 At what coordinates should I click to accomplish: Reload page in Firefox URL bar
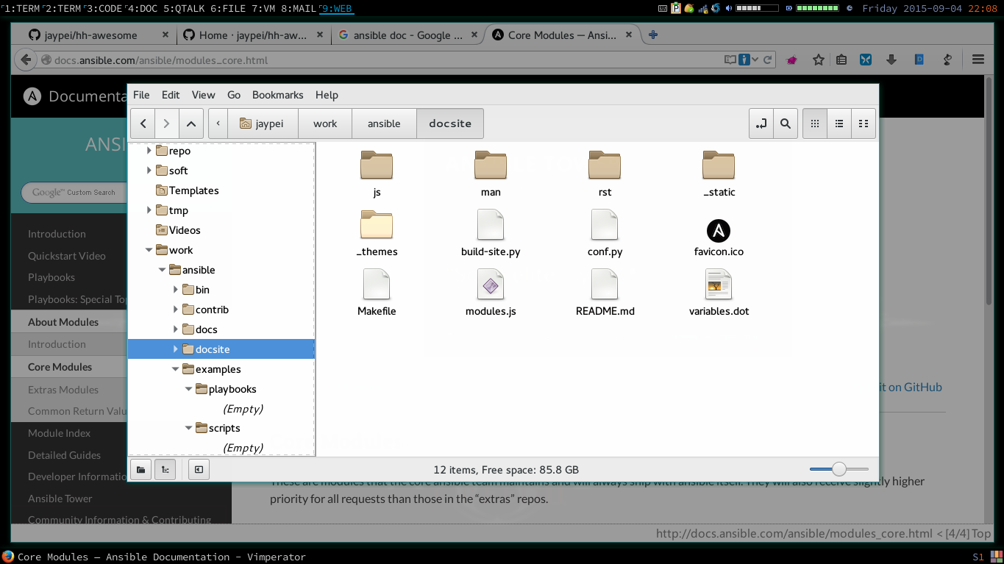(767, 60)
